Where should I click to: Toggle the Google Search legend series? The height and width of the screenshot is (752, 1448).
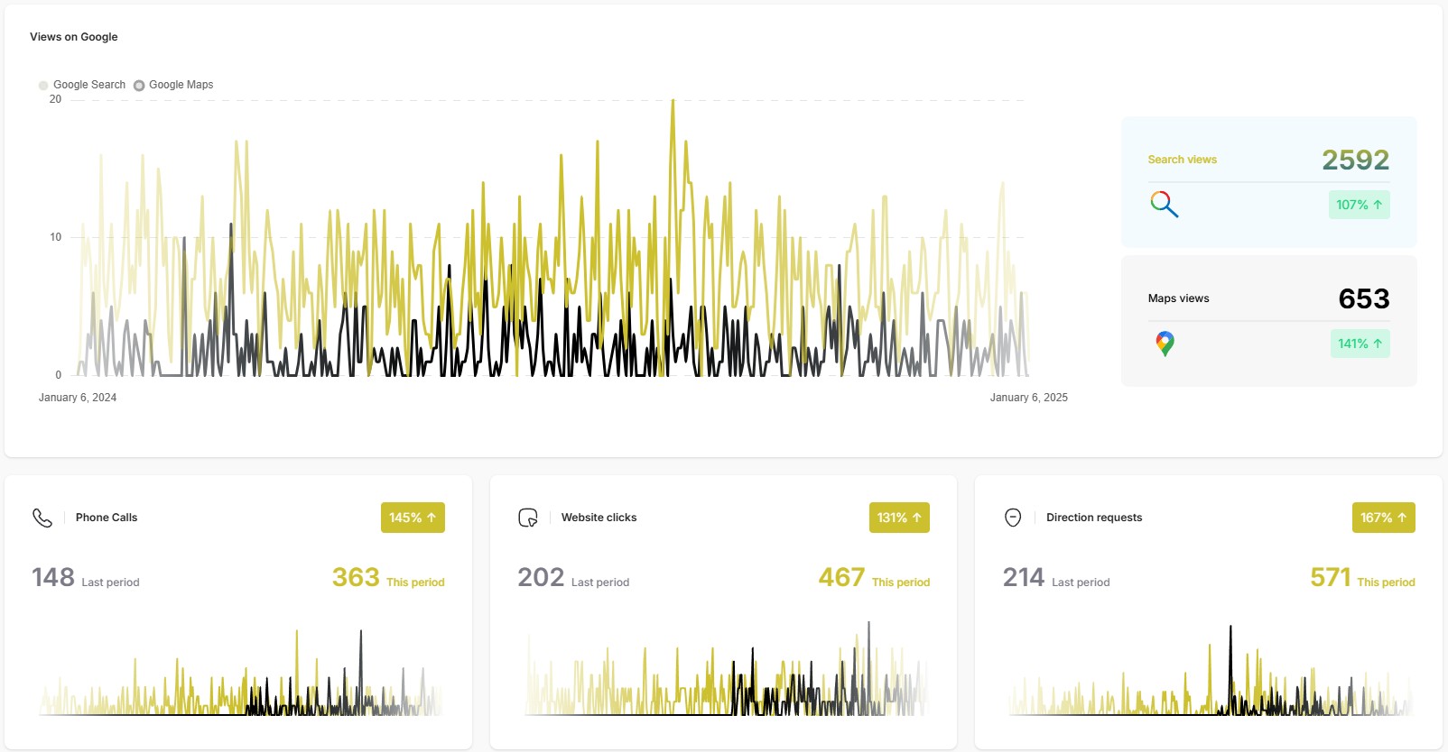point(81,85)
